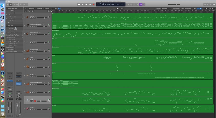Toggle the purple Count-in button
This screenshot has width=216, height=118.
[x=141, y=4]
